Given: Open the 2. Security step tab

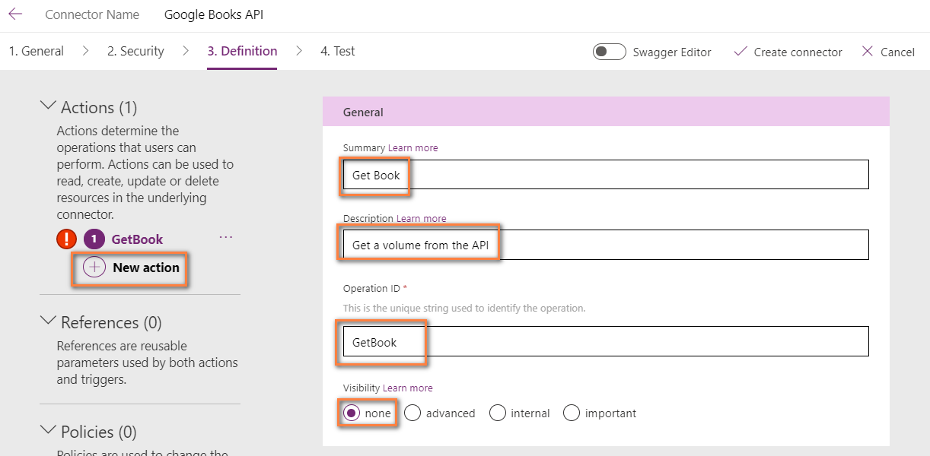Looking at the screenshot, I should click(135, 51).
